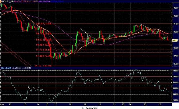This screenshot has width=179, height=109.
Task: Click date 12 on the time axis
Action: click(x=10, y=104)
